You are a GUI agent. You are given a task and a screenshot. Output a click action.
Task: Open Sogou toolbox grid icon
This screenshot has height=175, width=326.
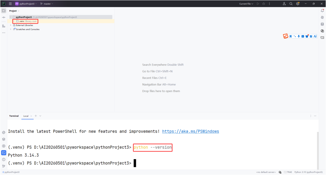311,36
